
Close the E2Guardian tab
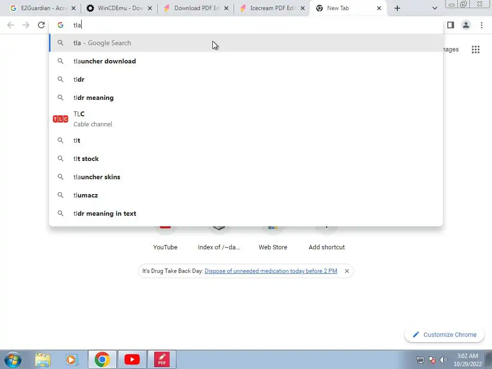pos(74,8)
